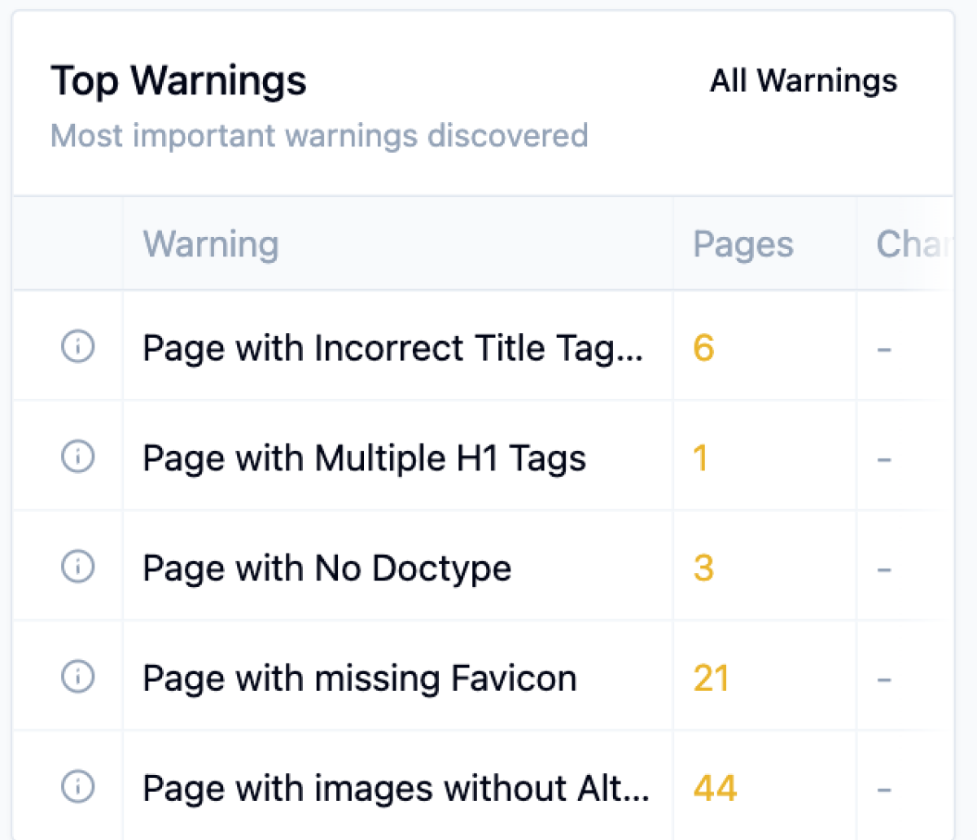Click the 21 pages count for Favicon

pyautogui.click(x=711, y=678)
